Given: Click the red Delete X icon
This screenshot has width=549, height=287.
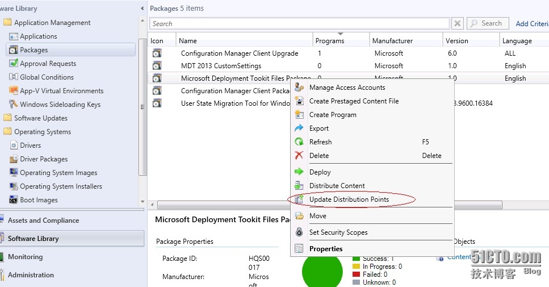Looking at the screenshot, I should (x=299, y=155).
